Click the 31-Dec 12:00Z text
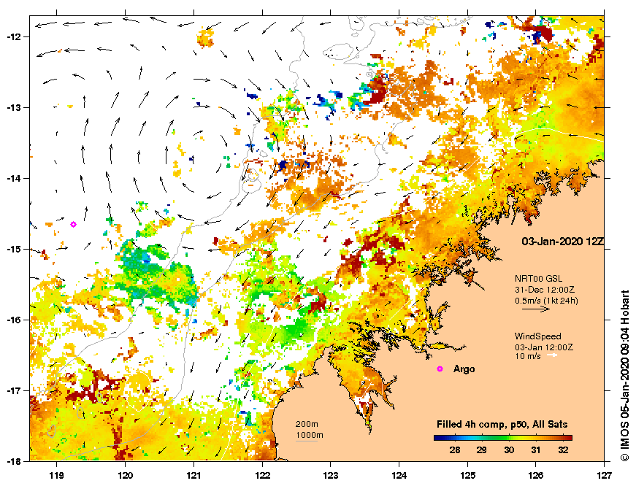The height and width of the screenshot is (486, 636). pos(544,290)
